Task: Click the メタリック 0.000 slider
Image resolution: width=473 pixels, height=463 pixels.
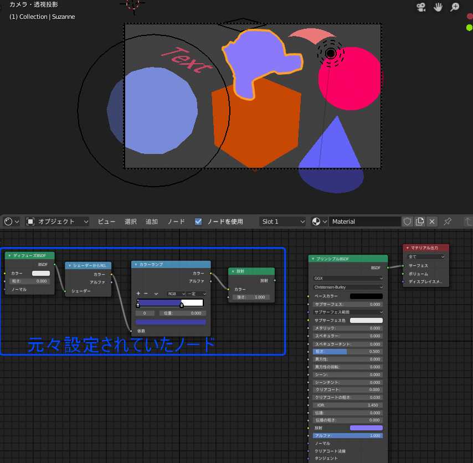Action: point(348,328)
